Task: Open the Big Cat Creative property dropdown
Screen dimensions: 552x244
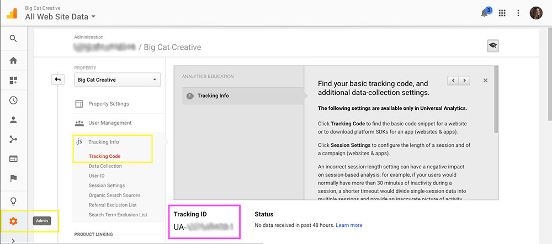Action: (117, 80)
